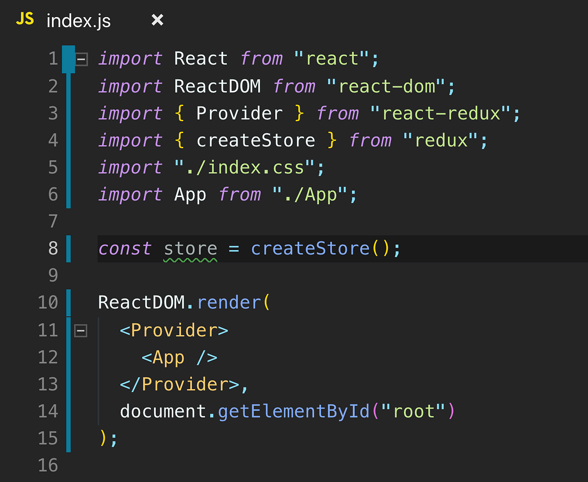The image size is (588, 482).
Task: Click line number 8
Action: click(52, 248)
